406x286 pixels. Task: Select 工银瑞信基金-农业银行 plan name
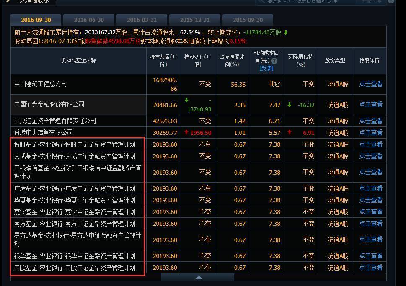[78, 172]
